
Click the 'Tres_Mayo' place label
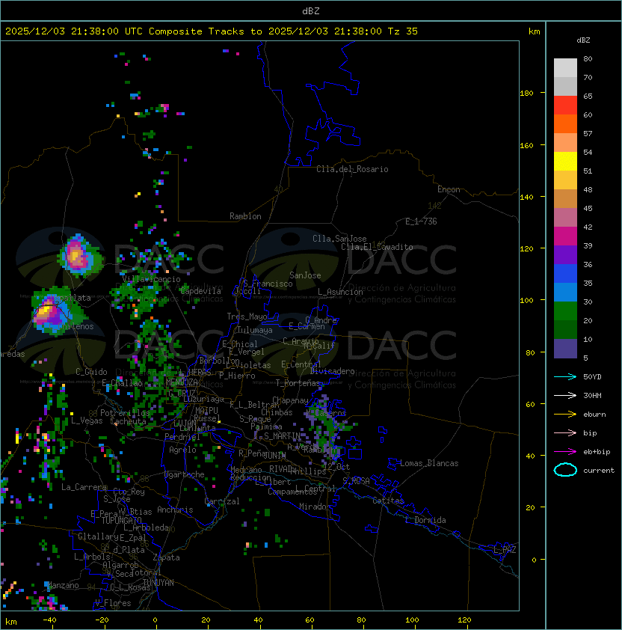coord(247,316)
